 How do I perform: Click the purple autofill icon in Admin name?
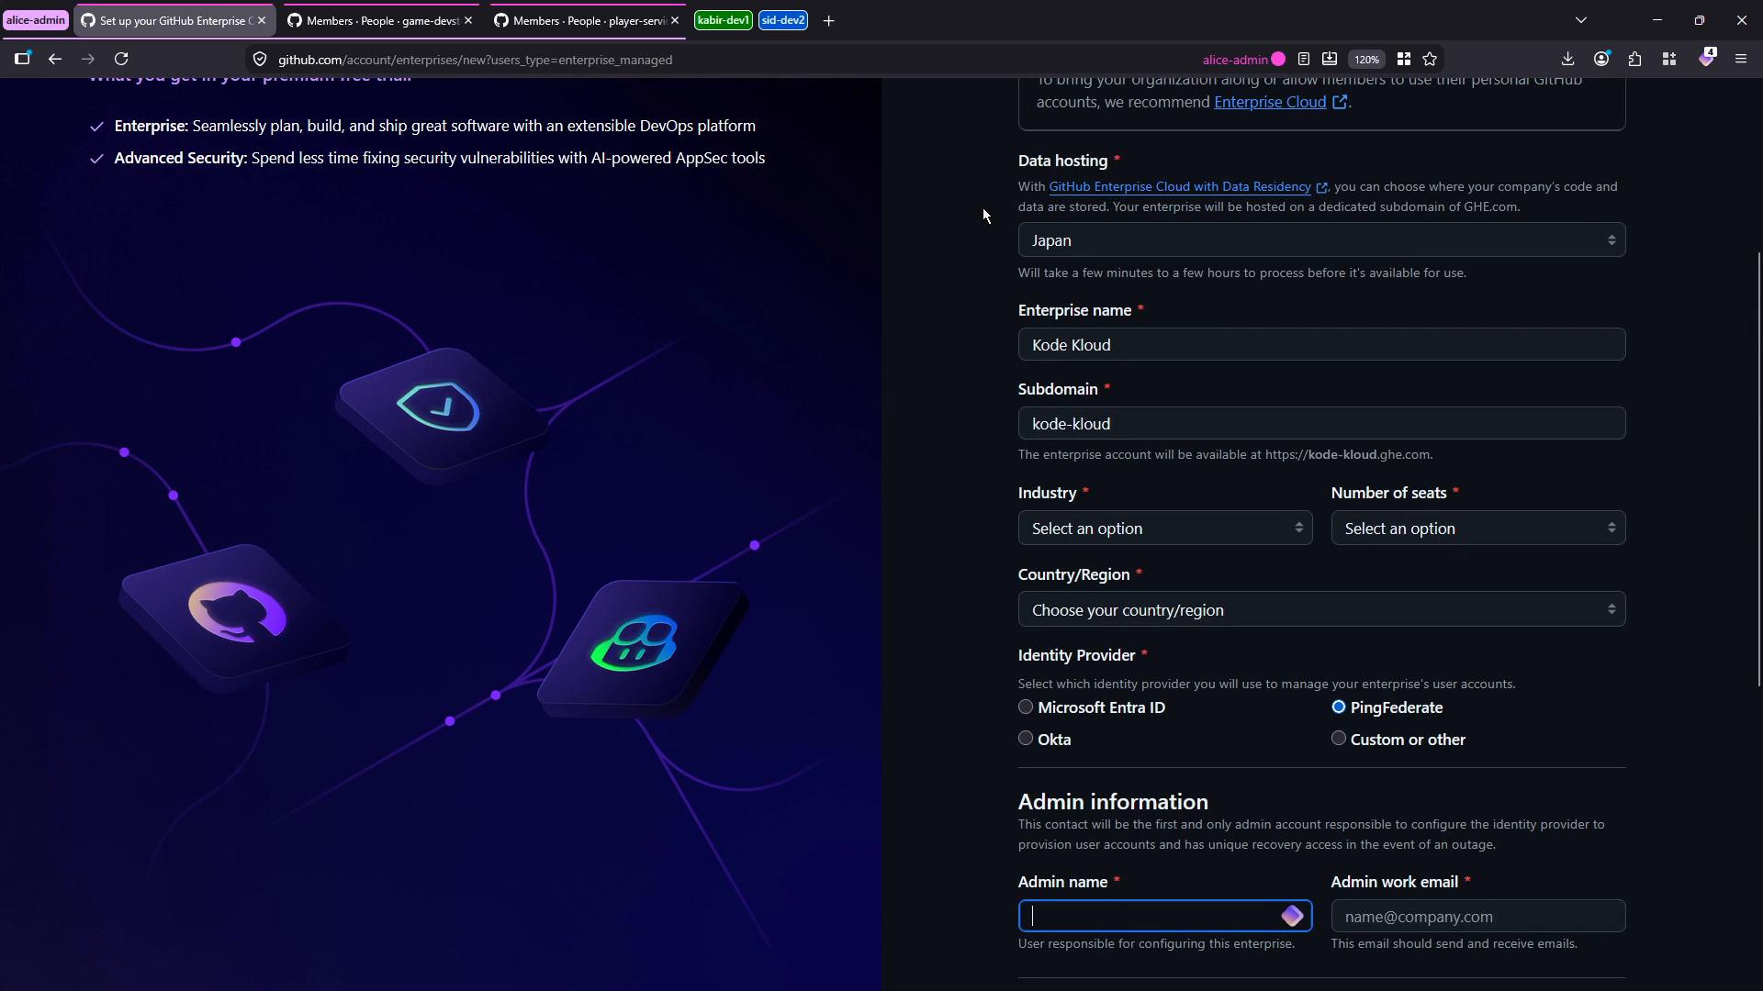[x=1292, y=916]
